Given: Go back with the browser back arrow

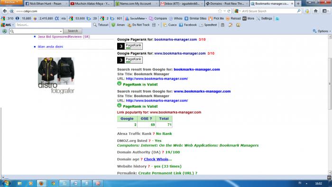Looking at the screenshot, I should click(5, 11).
